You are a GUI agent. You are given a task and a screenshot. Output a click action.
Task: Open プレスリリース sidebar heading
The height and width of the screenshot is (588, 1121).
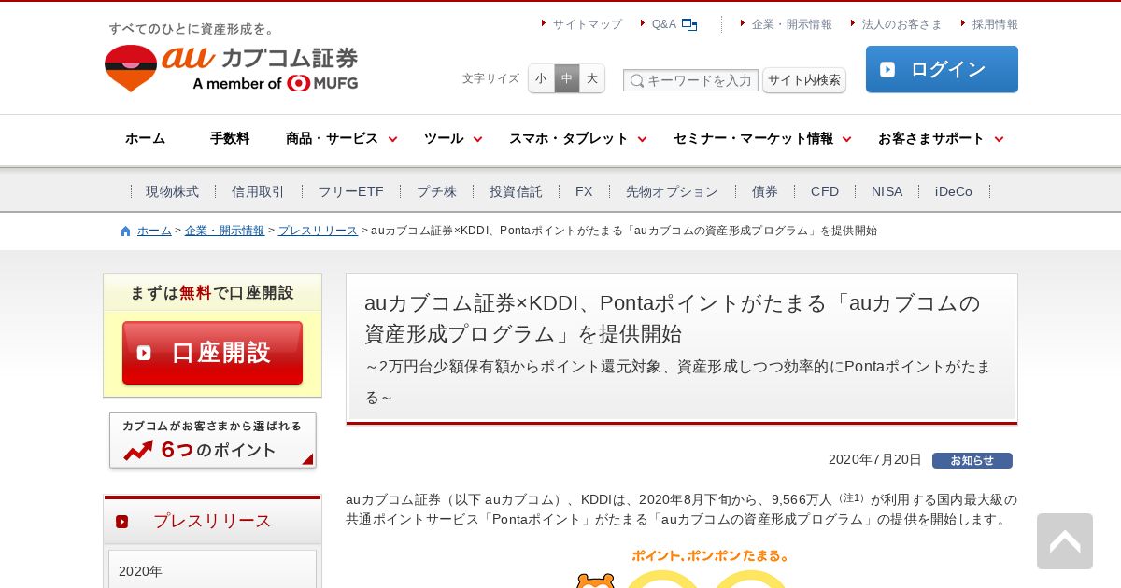point(212,521)
